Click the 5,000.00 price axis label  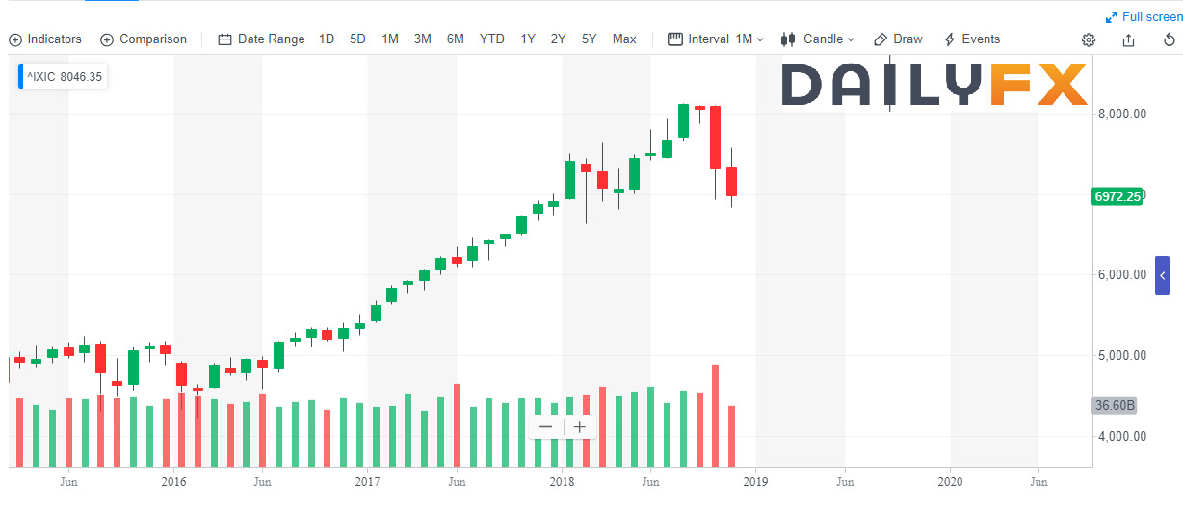tap(1123, 356)
